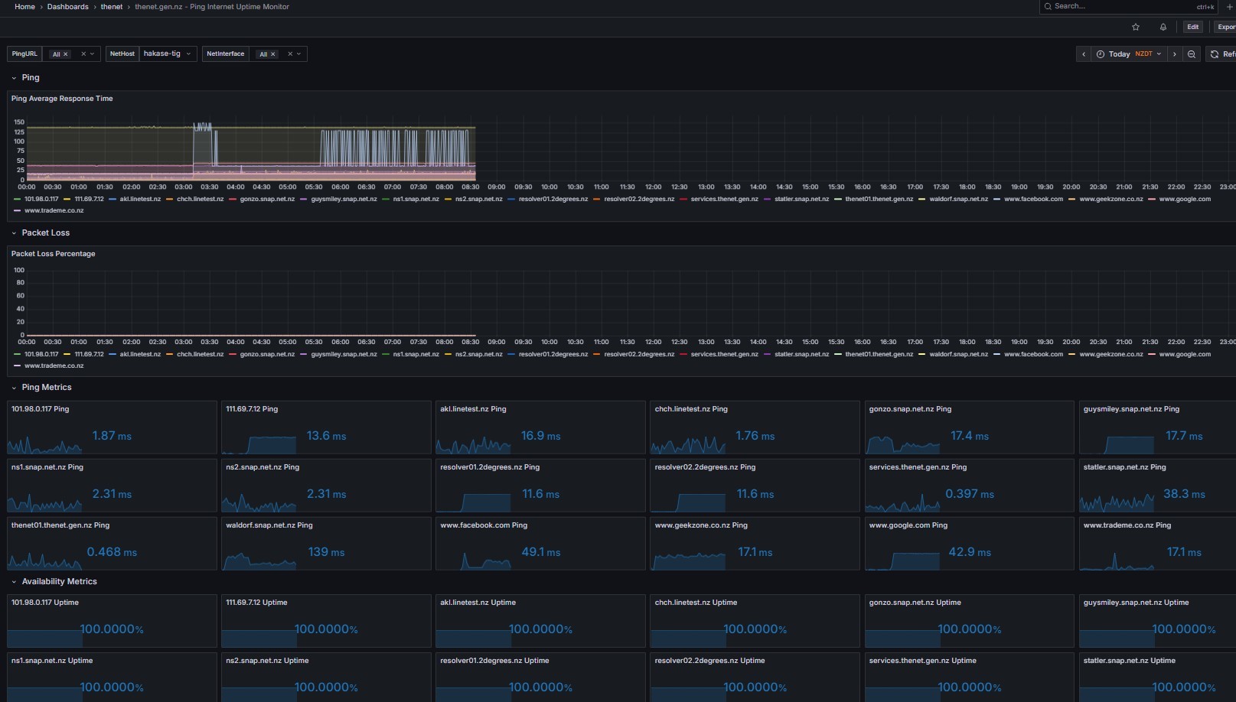Toggle akl.linetest.nz series in Ping legend

point(140,199)
